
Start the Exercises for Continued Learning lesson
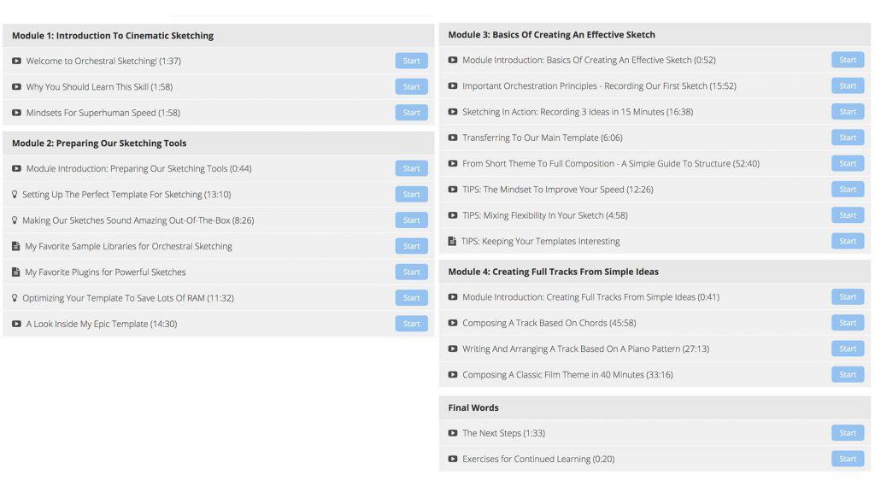click(847, 459)
